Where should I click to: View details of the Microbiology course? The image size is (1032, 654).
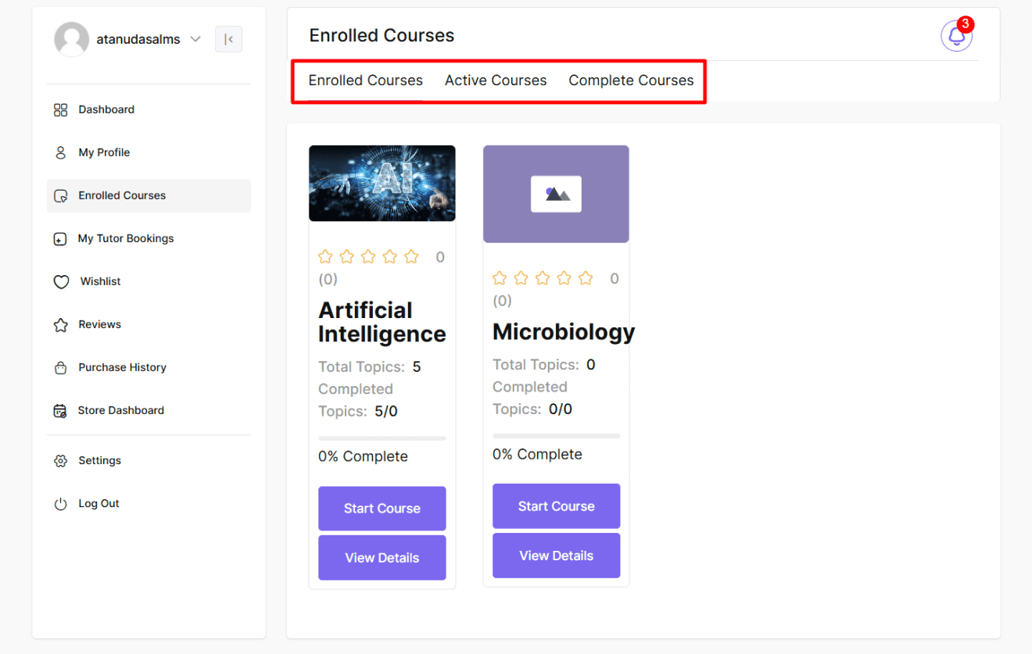(x=556, y=555)
